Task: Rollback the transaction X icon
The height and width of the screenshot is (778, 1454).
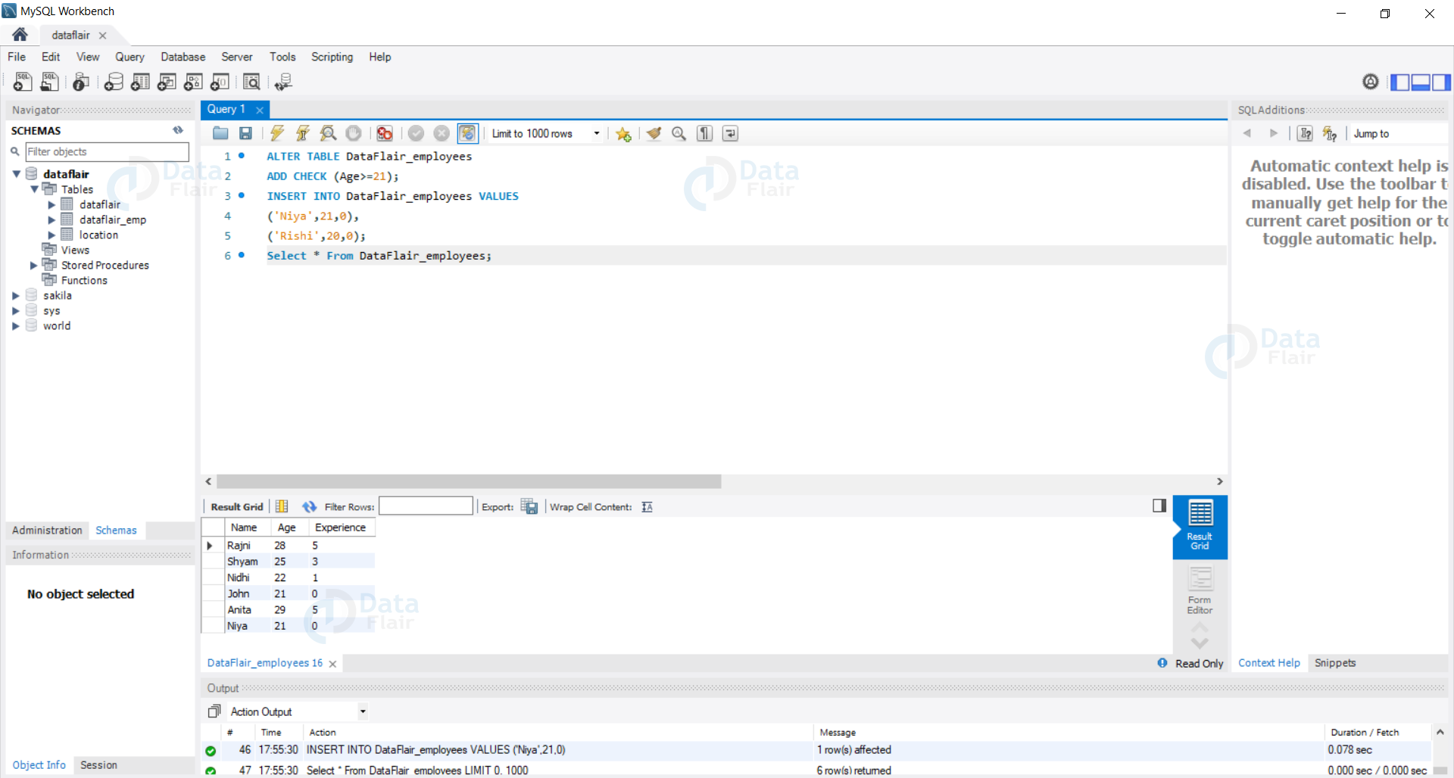Action: 442,133
